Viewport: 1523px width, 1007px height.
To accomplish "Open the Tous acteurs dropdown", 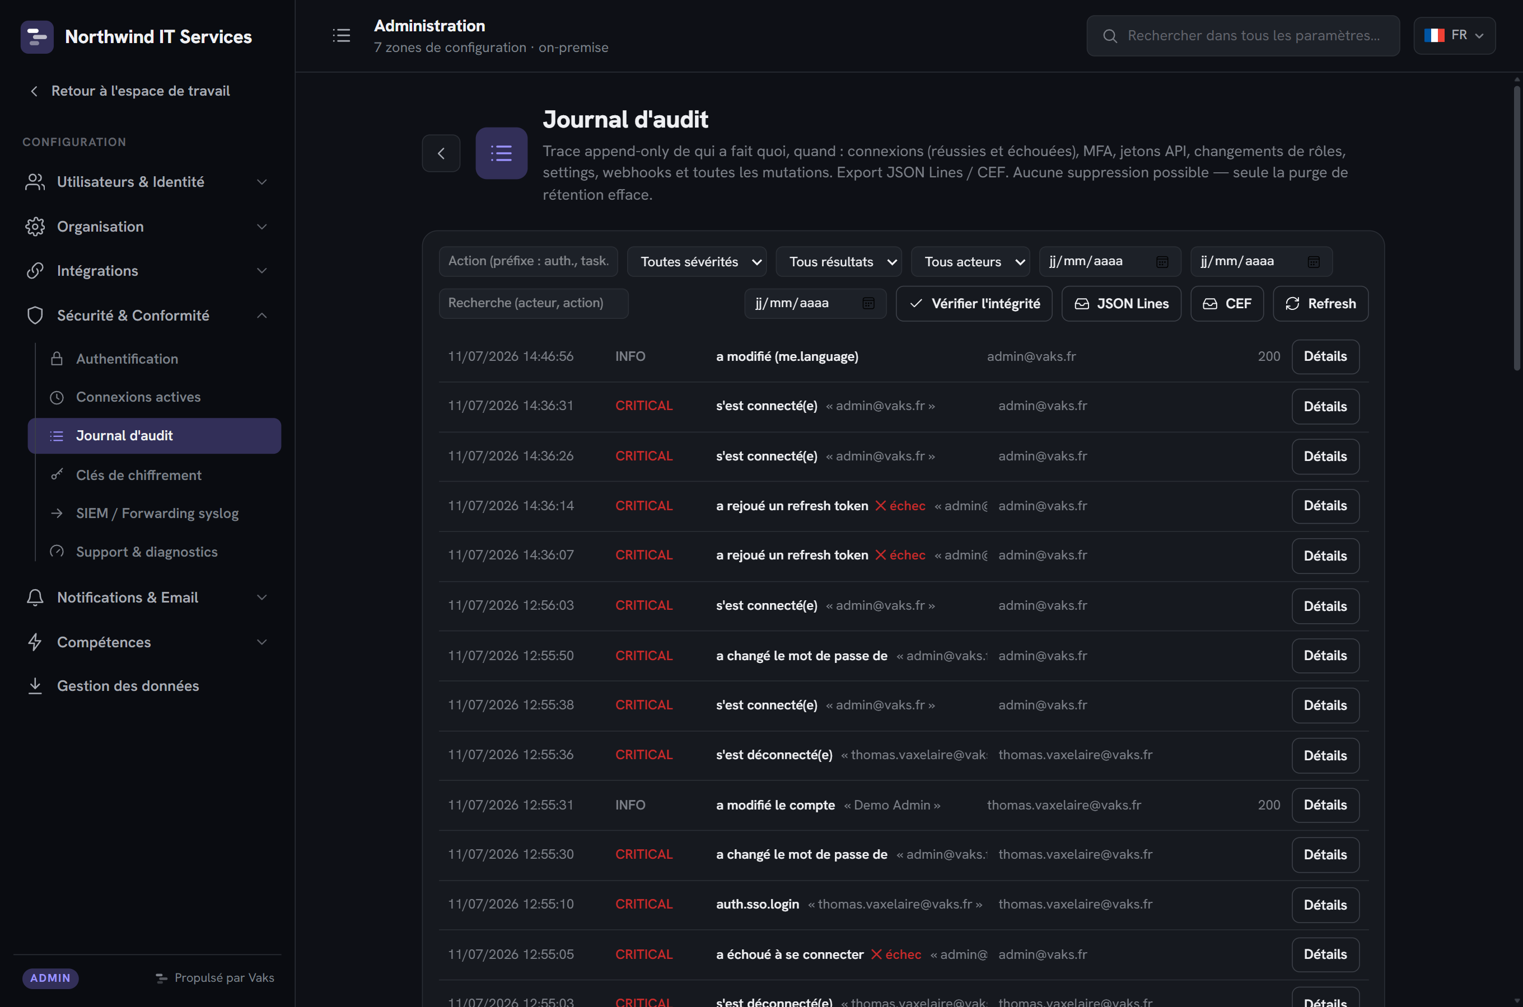I will pos(970,262).
